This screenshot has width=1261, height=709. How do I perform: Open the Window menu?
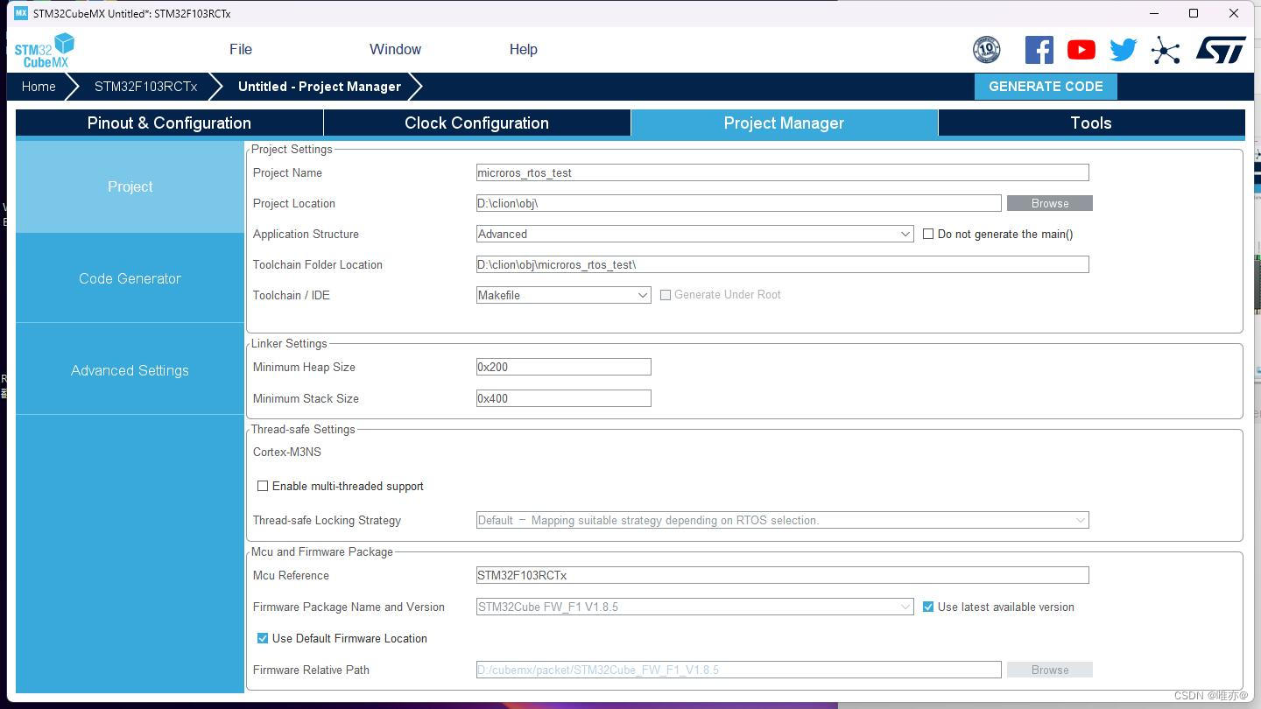click(x=395, y=50)
